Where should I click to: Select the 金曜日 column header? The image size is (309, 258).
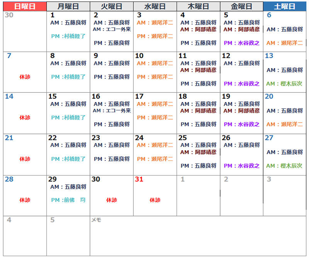241,7
